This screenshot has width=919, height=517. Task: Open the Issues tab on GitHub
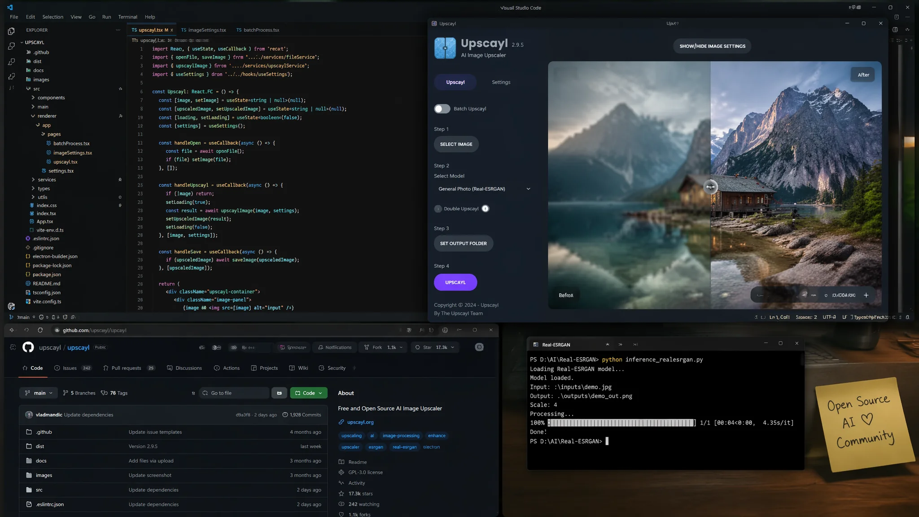73,368
